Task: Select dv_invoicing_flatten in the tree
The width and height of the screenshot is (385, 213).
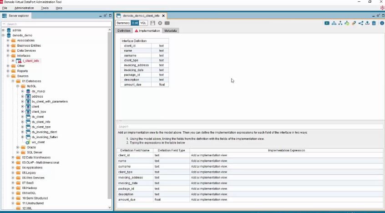Action: [x=45, y=137]
